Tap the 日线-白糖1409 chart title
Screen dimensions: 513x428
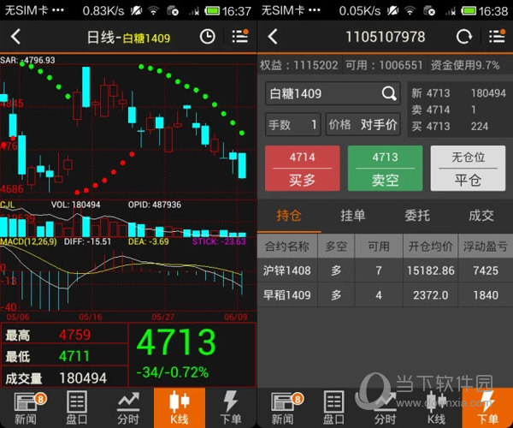coord(128,38)
